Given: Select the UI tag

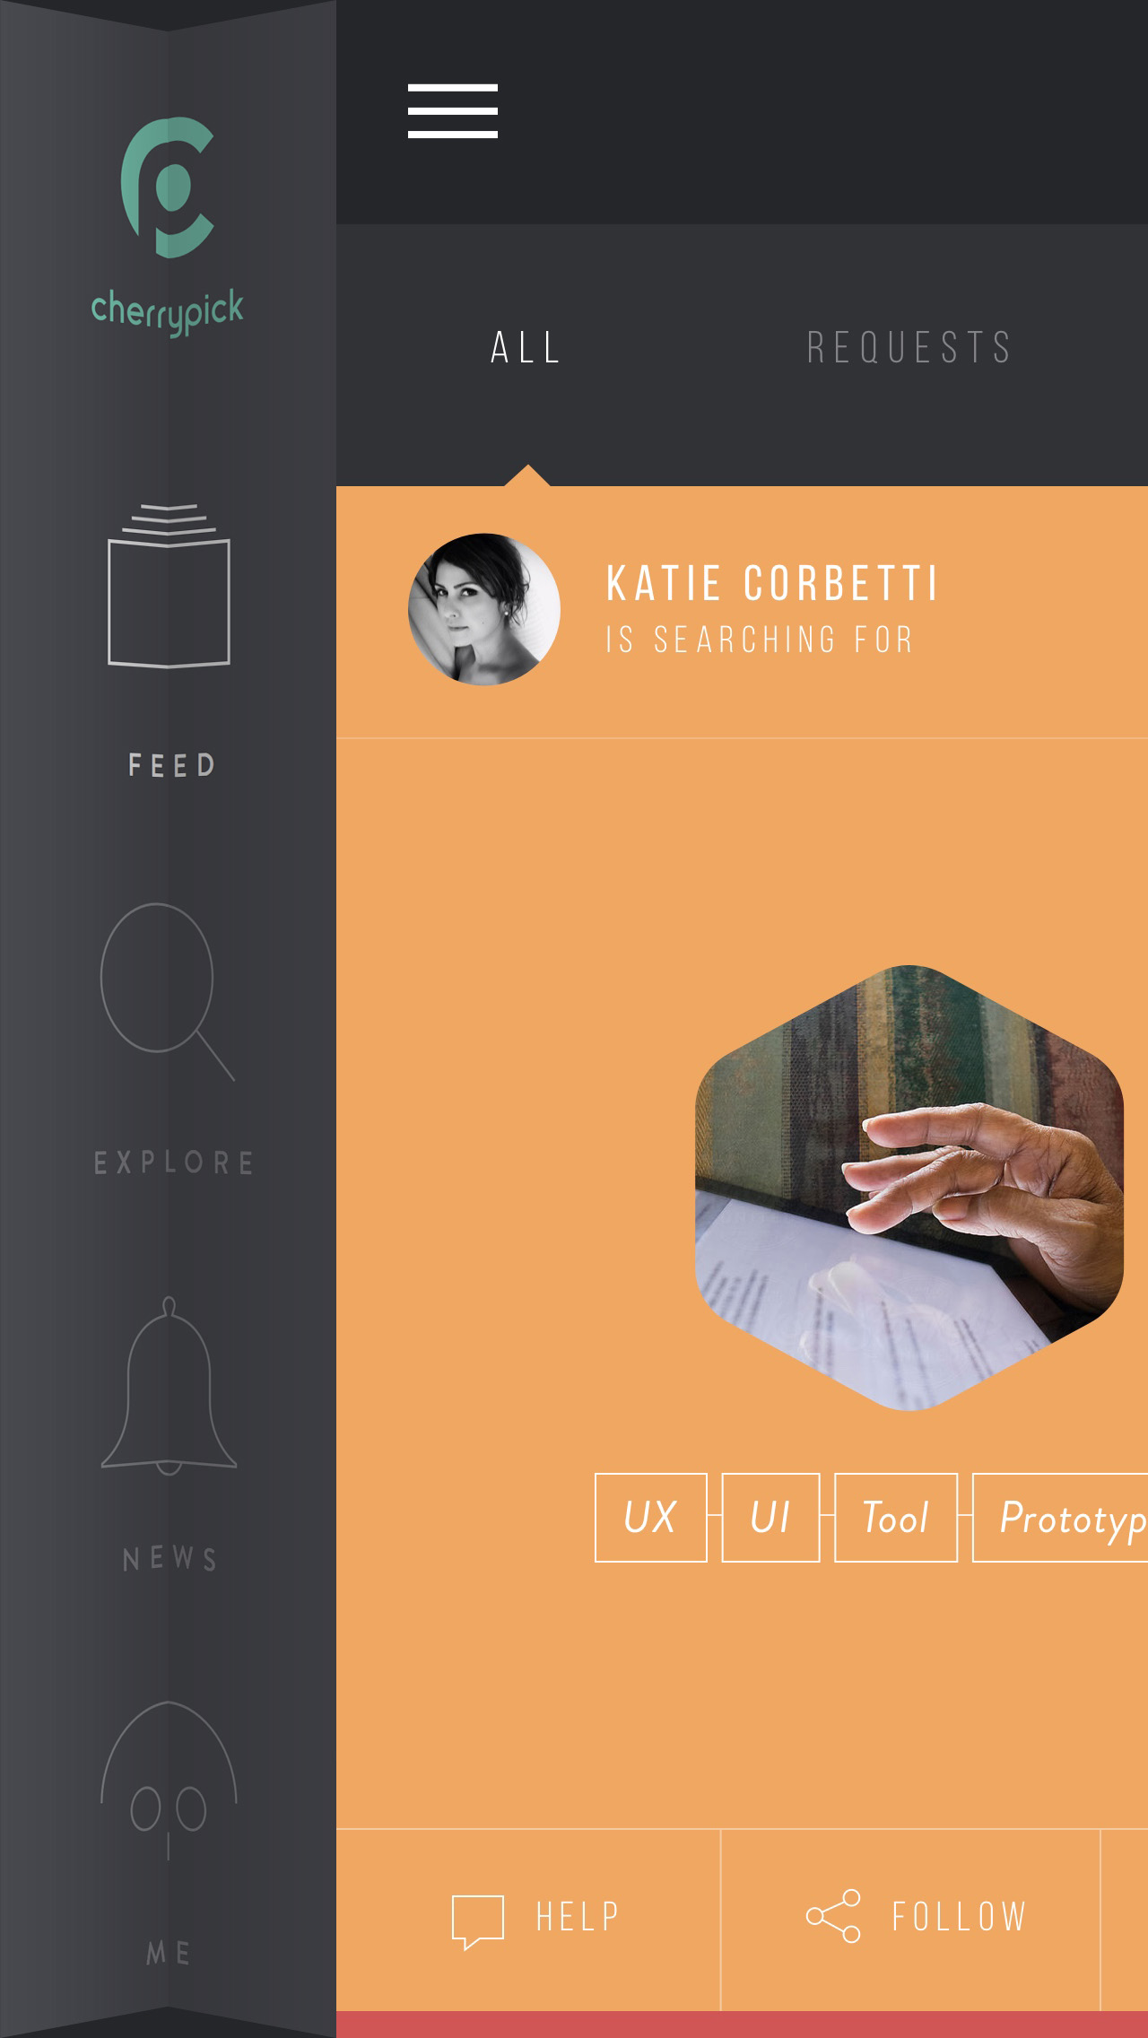Looking at the screenshot, I should (770, 1518).
